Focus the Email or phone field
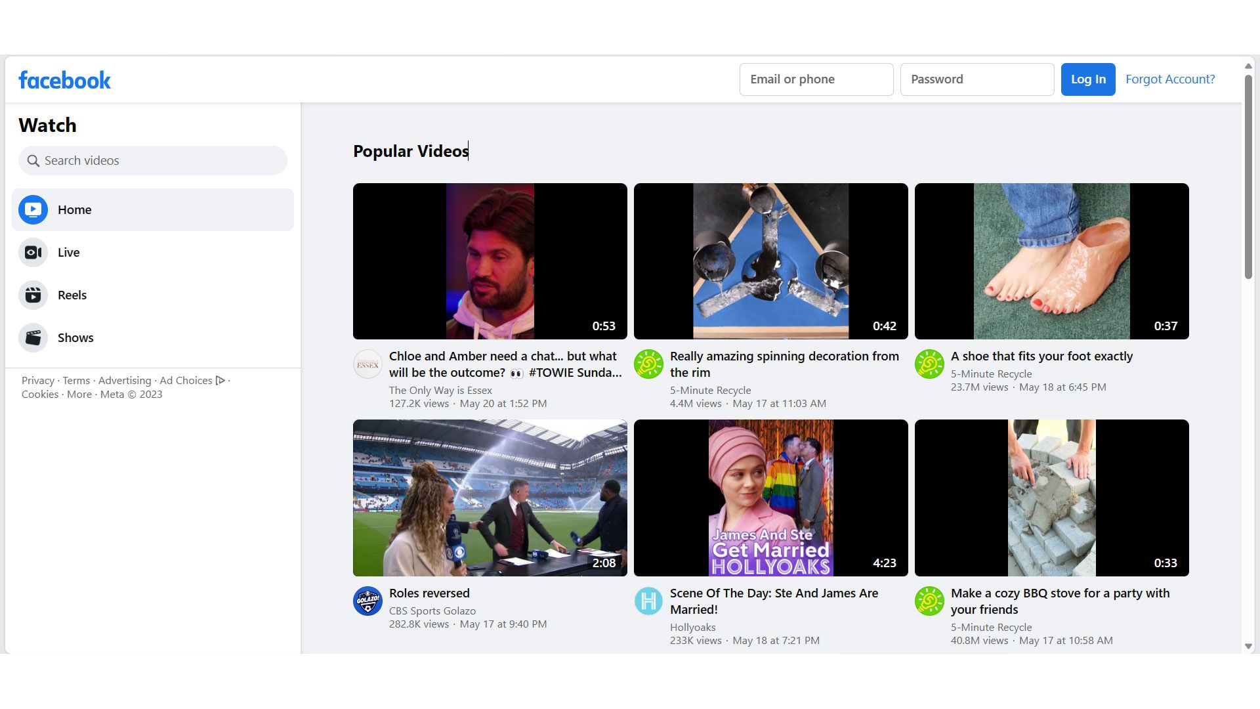1260x709 pixels. point(816,79)
